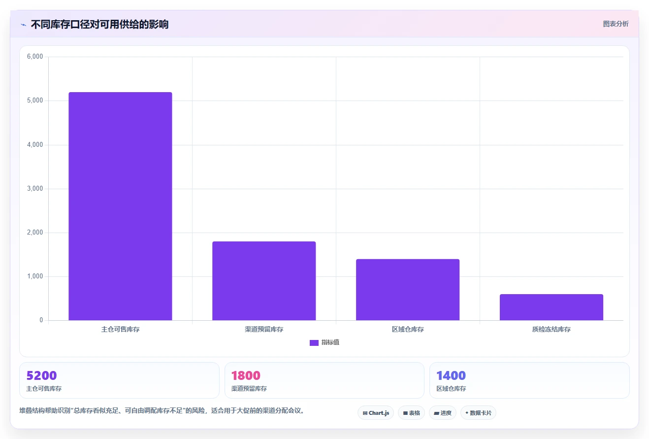
Task: Select the 进度 tag chip
Action: coord(443,413)
